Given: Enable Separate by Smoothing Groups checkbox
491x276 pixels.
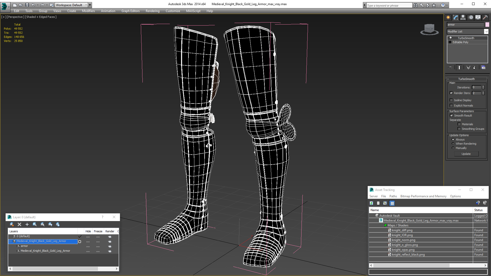Looking at the screenshot, I should [459, 129].
